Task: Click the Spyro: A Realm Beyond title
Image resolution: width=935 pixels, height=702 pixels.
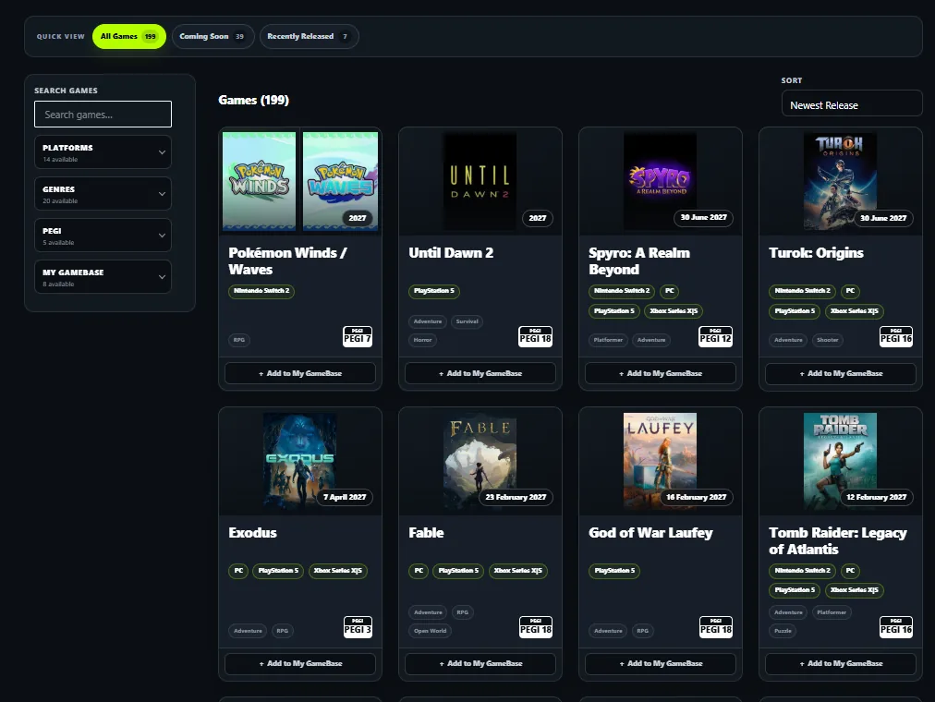Action: click(x=639, y=261)
